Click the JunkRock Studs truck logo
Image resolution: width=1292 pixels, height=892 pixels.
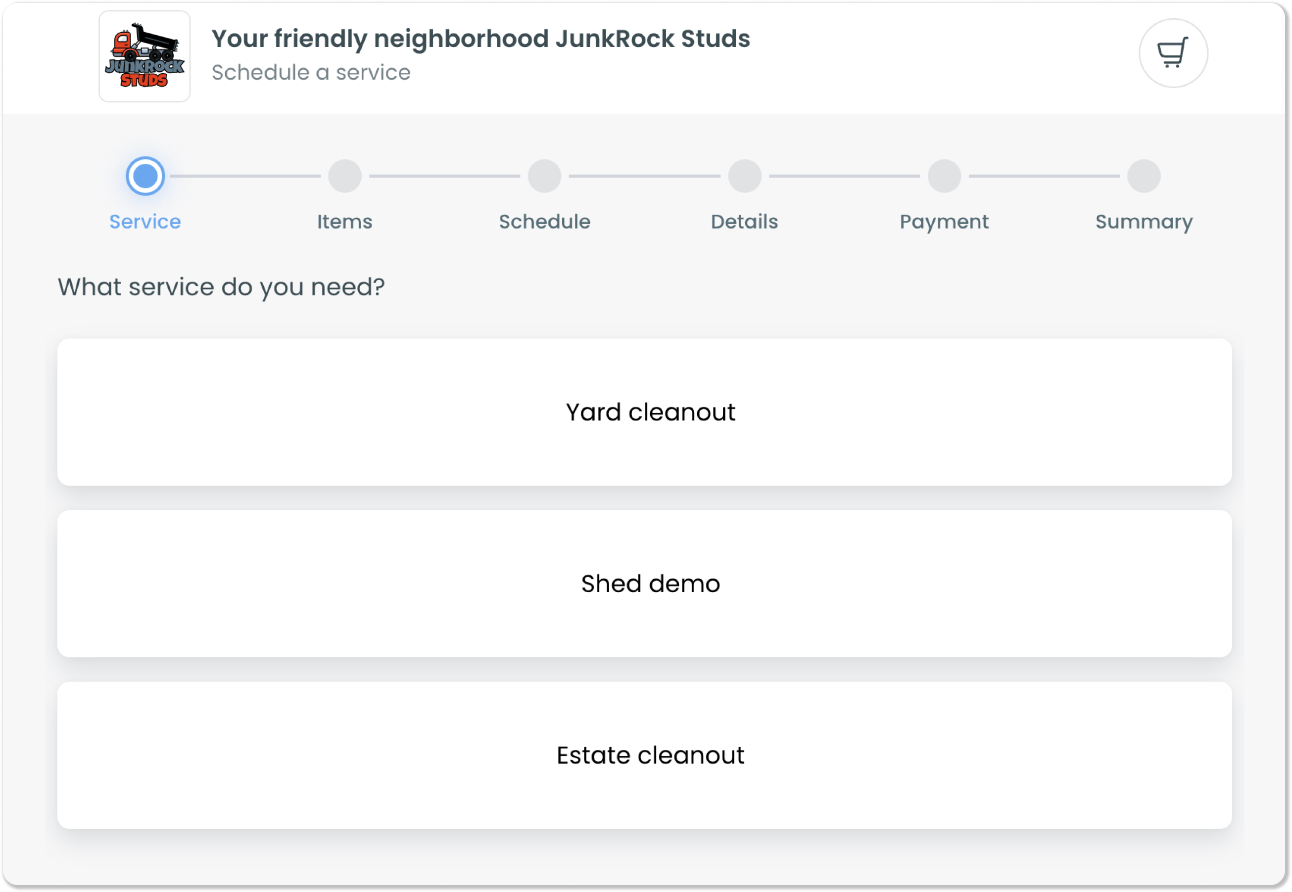(x=144, y=56)
